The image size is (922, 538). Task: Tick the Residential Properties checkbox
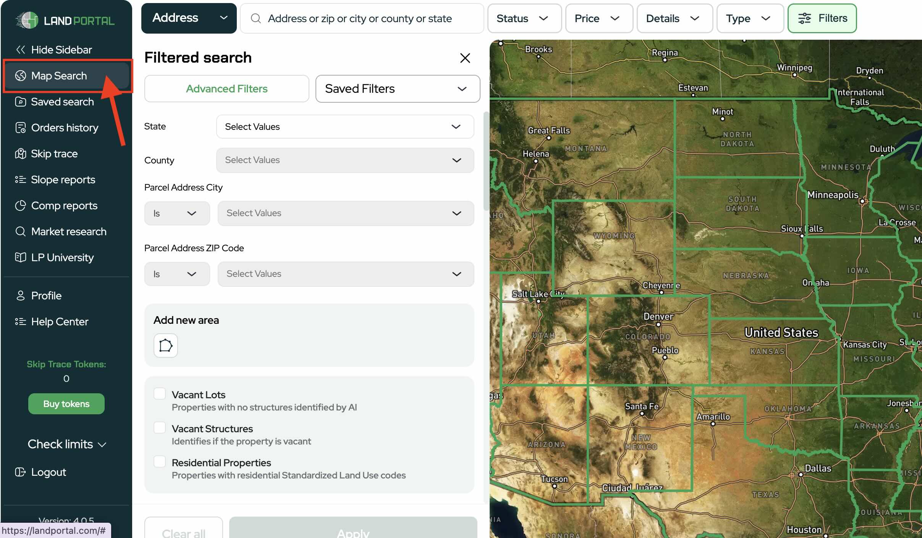(x=159, y=461)
